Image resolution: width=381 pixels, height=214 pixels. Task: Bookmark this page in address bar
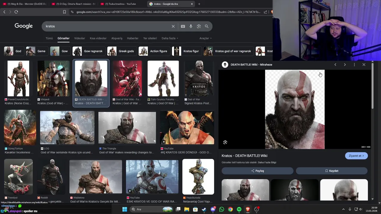tap(64, 12)
